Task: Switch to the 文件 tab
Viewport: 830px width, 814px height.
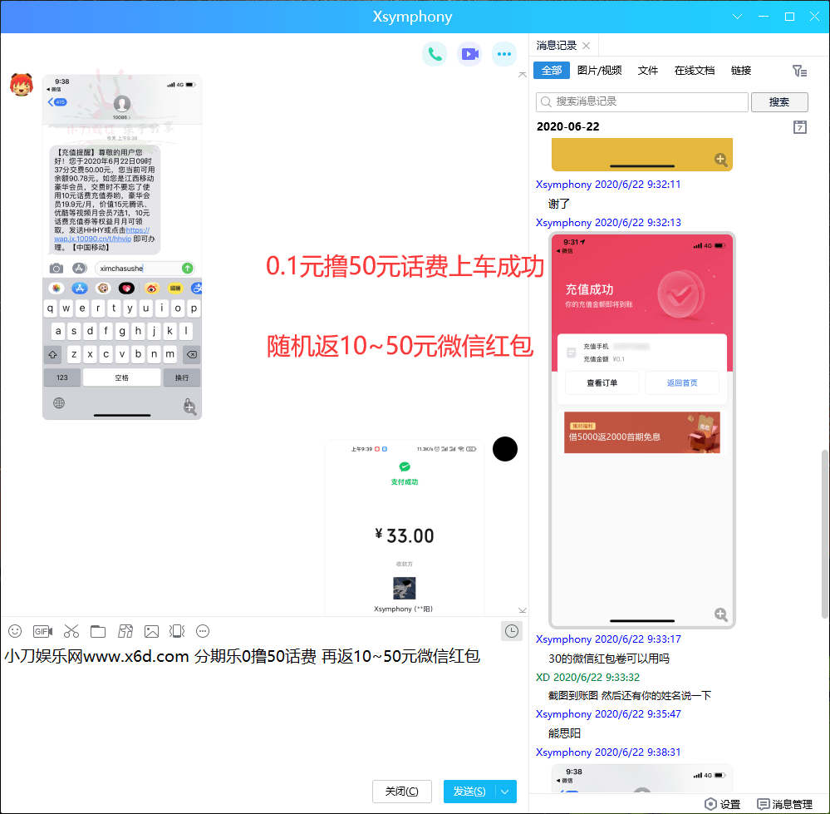Action: [x=647, y=71]
